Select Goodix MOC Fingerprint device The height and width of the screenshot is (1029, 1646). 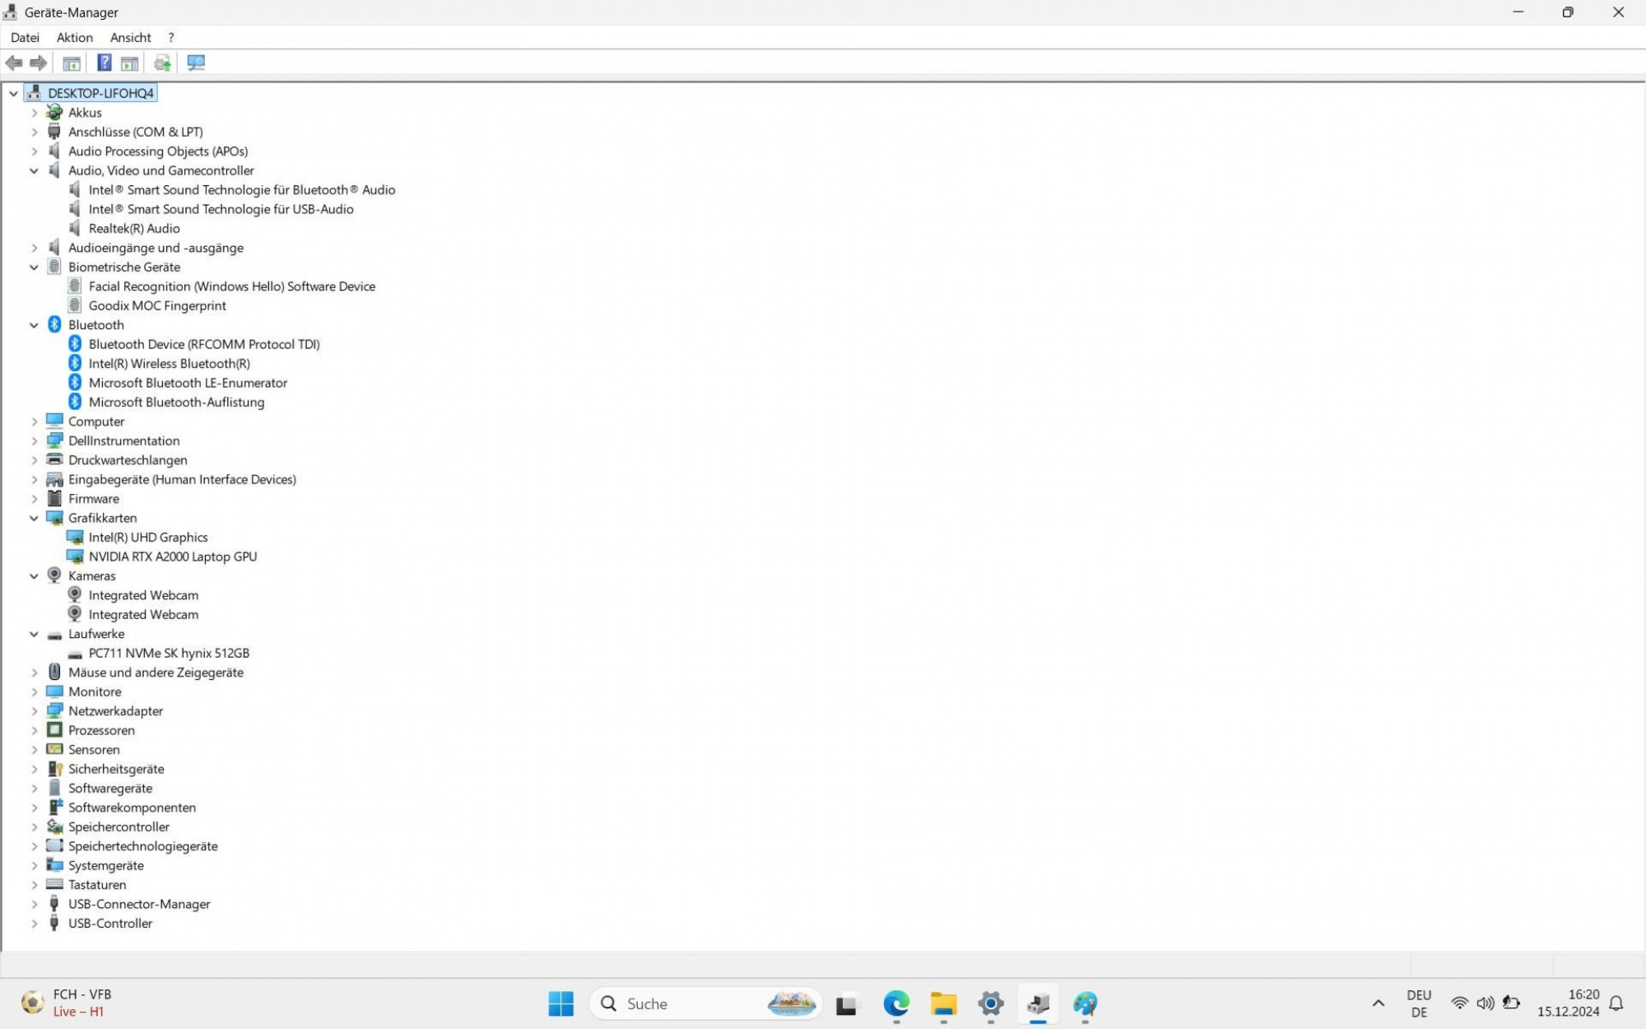pos(157,305)
